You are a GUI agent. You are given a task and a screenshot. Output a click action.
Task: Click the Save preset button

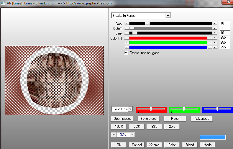coord(149,119)
